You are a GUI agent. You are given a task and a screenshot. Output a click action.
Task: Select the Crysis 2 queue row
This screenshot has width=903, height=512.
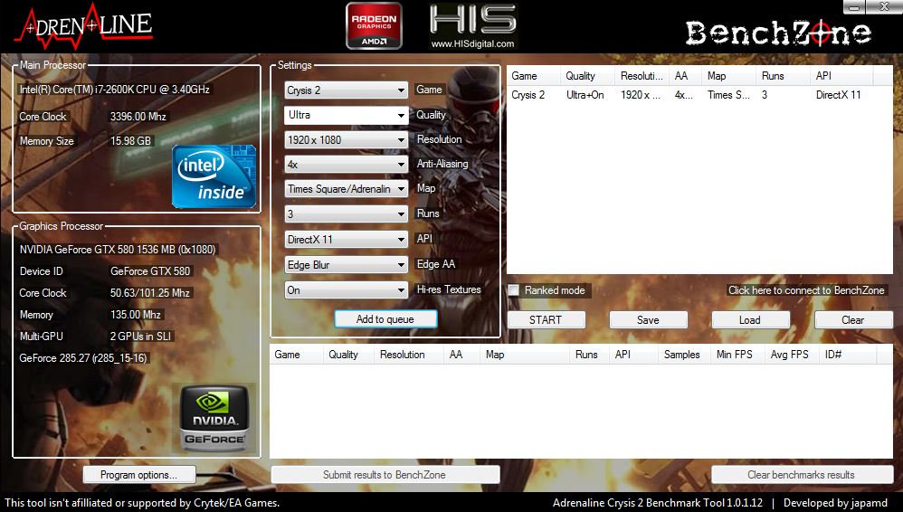tap(699, 95)
